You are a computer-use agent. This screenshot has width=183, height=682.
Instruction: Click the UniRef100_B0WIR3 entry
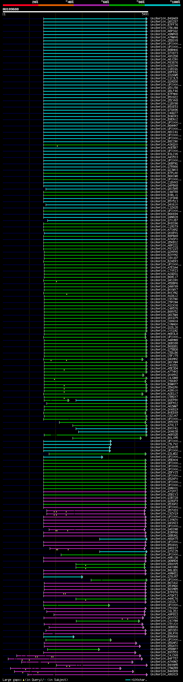click(x=164, y=116)
